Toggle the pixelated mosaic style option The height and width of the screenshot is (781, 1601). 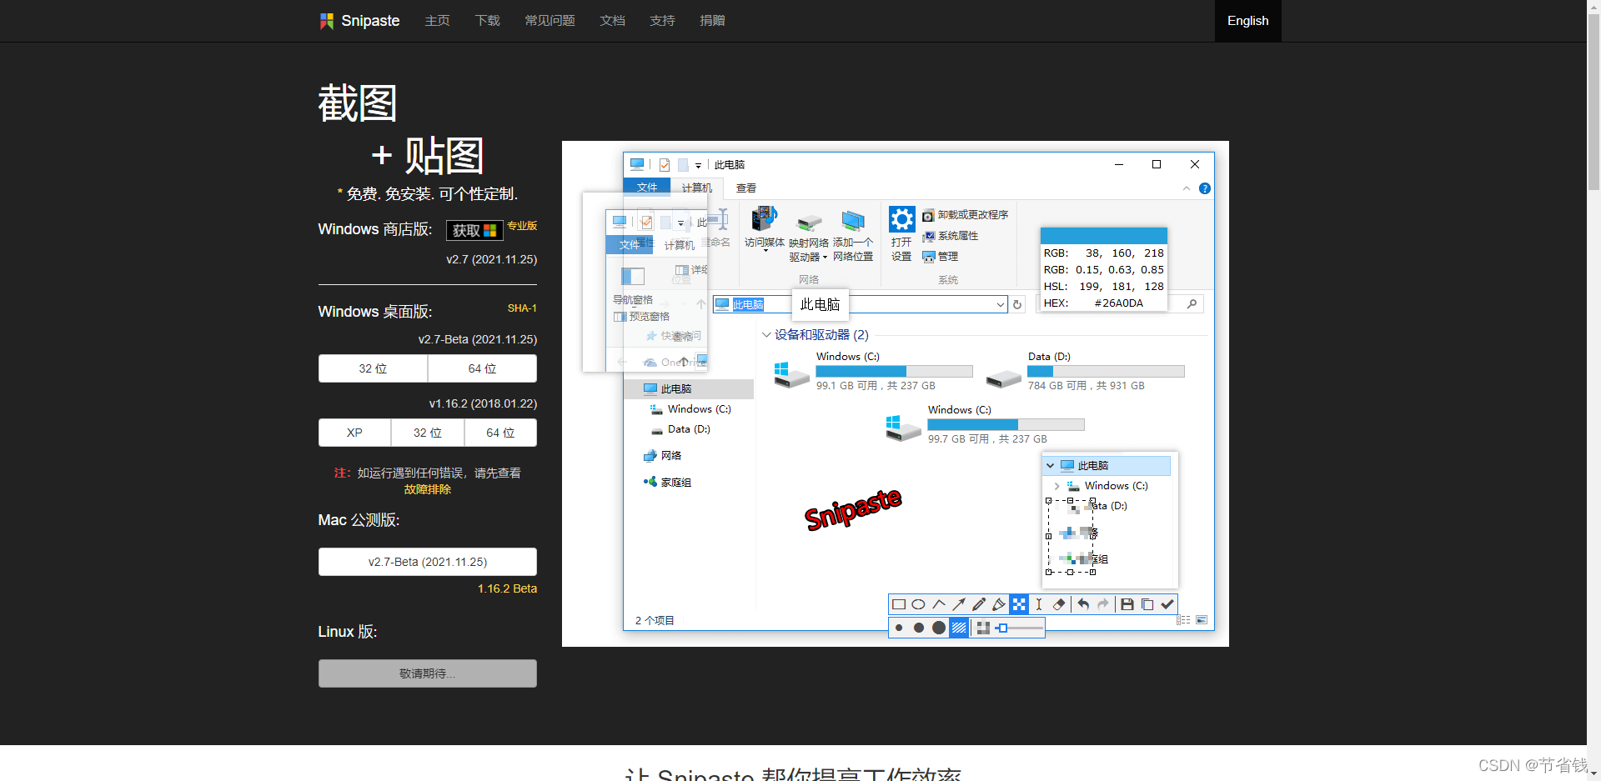[x=983, y=628]
